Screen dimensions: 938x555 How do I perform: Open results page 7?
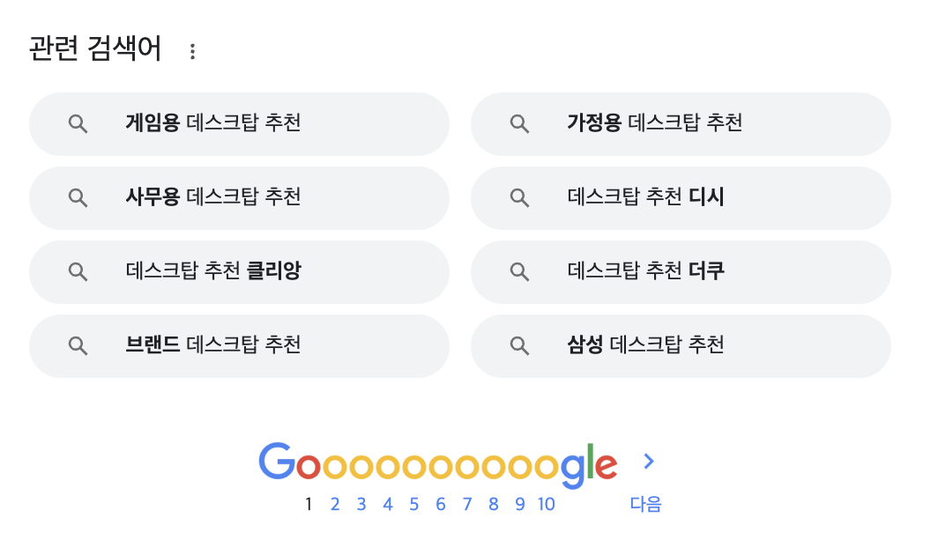click(466, 504)
